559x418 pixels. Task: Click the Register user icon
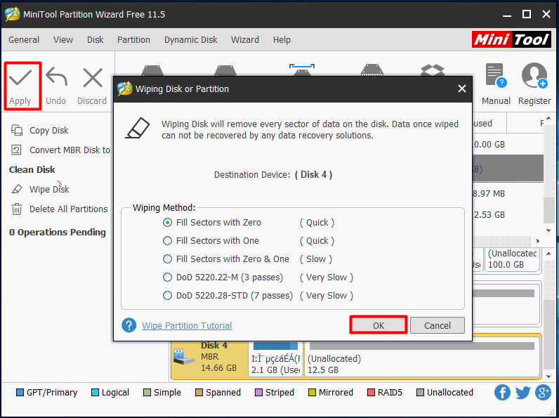tap(534, 76)
